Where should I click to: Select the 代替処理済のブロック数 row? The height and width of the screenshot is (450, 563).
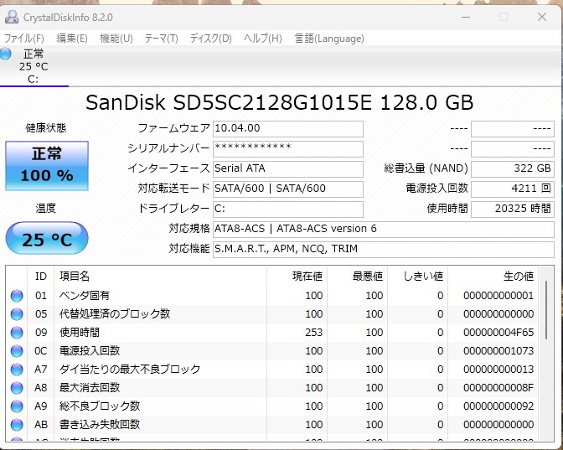click(x=271, y=314)
